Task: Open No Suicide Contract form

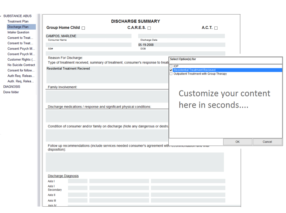Action: click(21, 65)
